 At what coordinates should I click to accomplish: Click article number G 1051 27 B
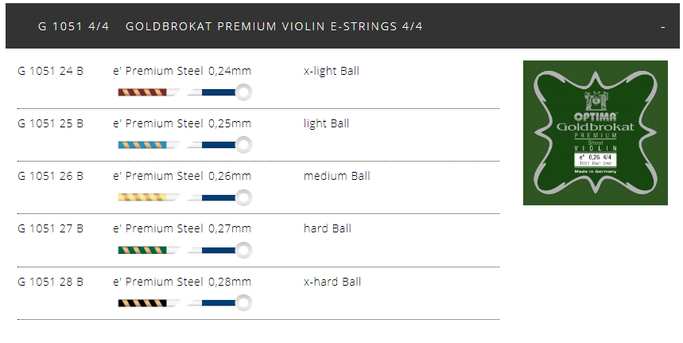50,228
